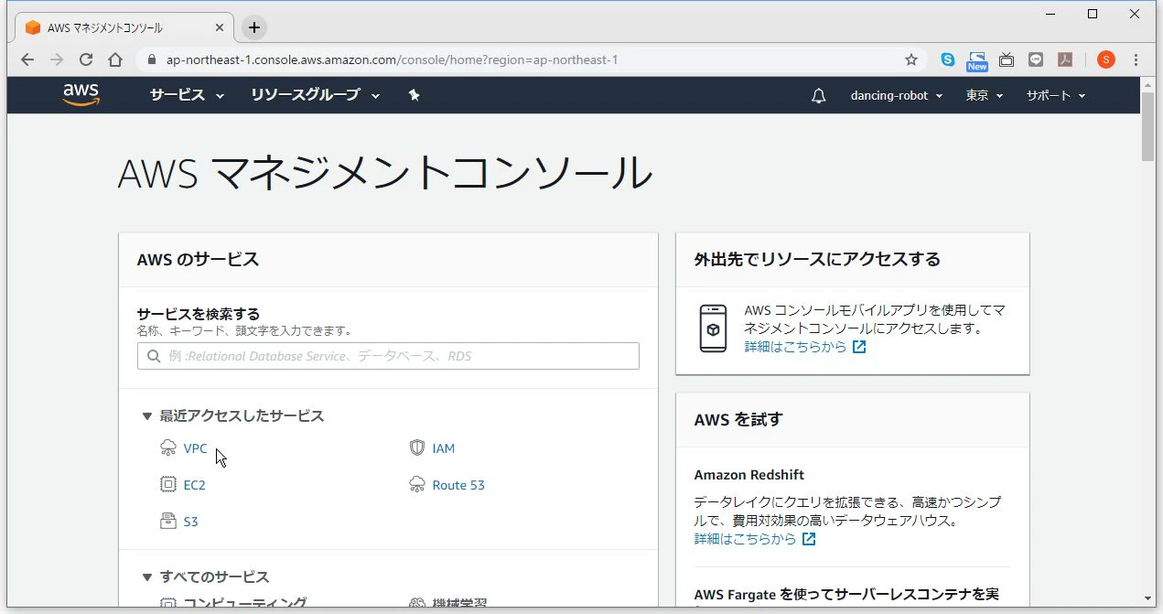
Task: Collapse the 最近アクセスしたサービス section
Action: click(146, 416)
